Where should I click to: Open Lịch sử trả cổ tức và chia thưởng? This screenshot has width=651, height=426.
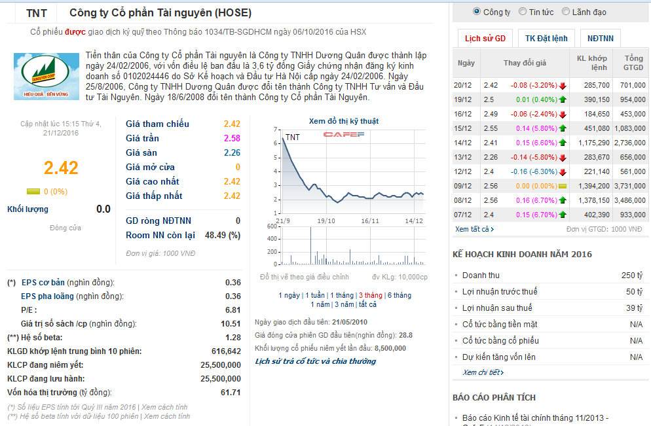click(x=315, y=361)
